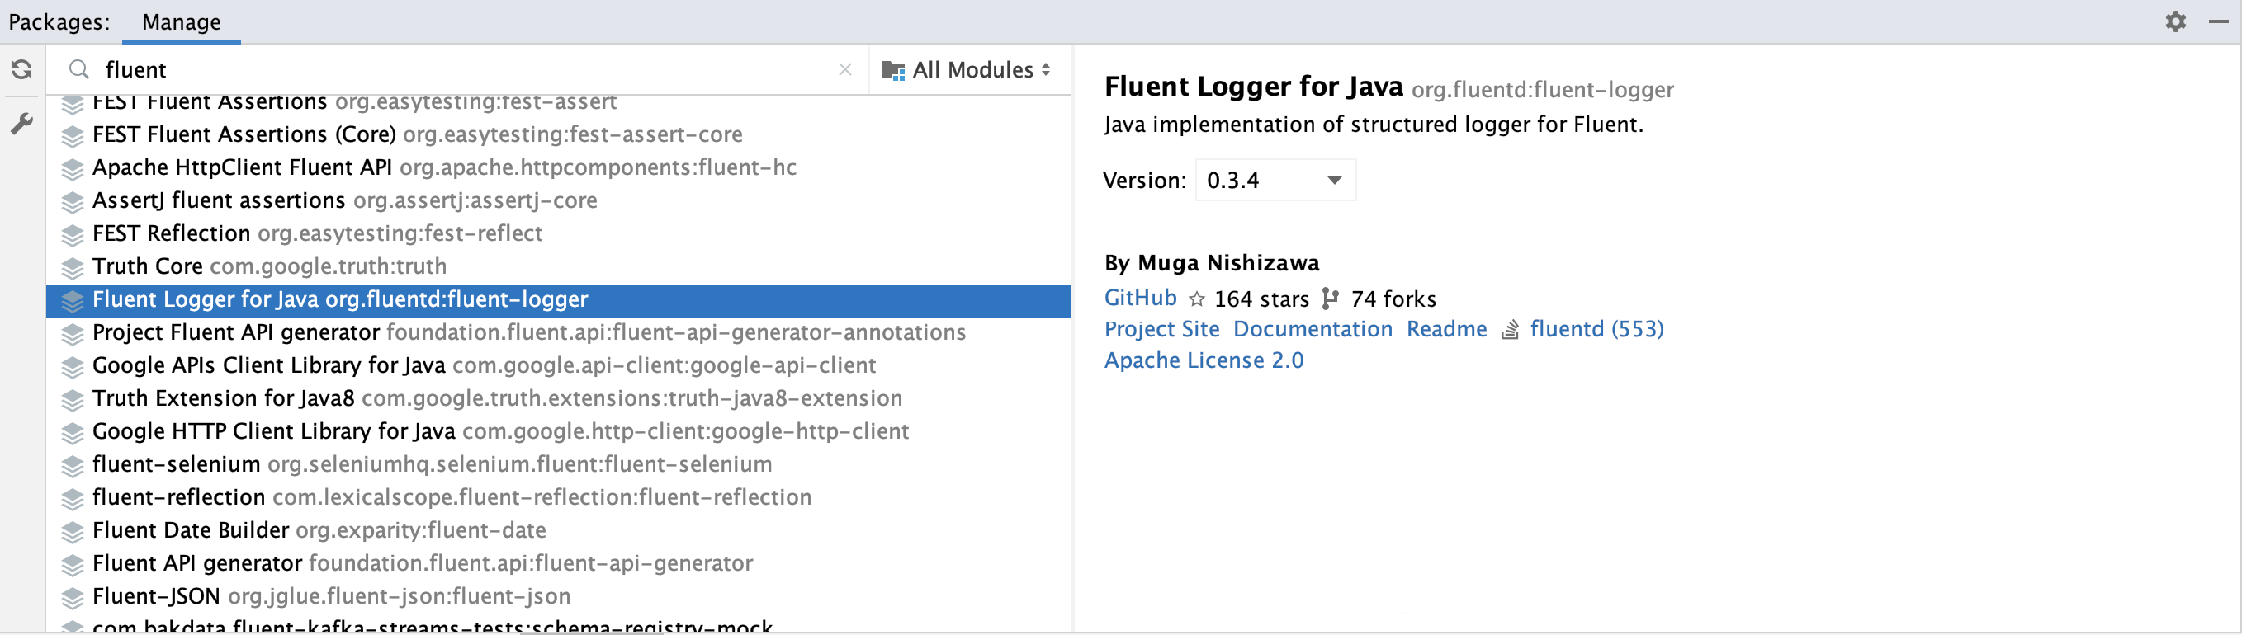
Task: Click package icon for Fluent-JSON
Action: pyautogui.click(x=73, y=598)
